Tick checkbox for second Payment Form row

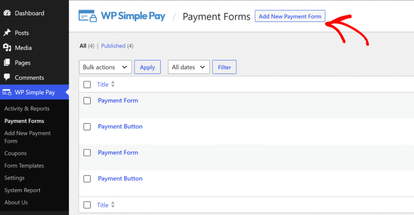click(87, 152)
